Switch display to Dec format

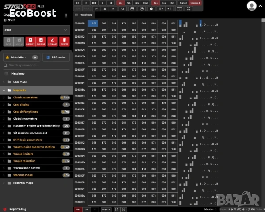coord(155,3)
